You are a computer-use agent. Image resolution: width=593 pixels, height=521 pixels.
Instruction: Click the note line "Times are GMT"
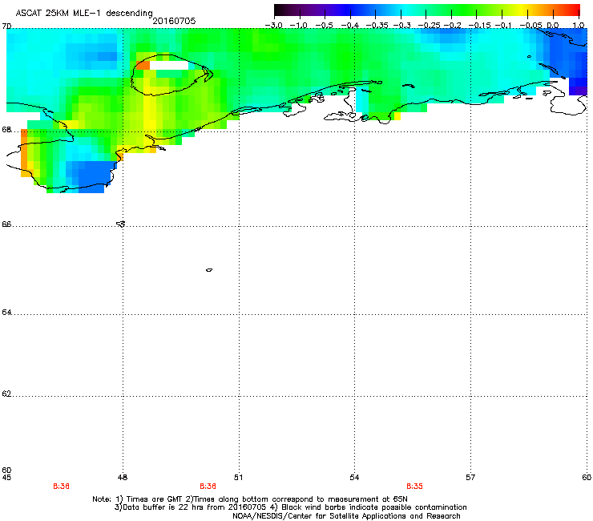coord(250,499)
